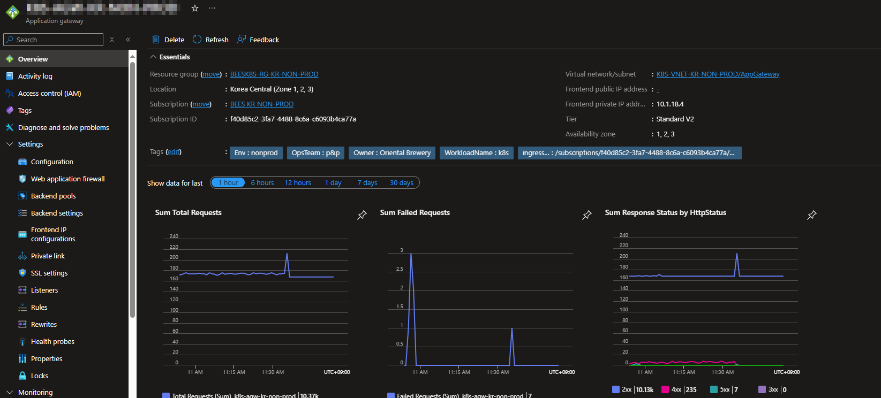Select the 30 days time range
Screen dimensions: 881x398
tap(402, 182)
